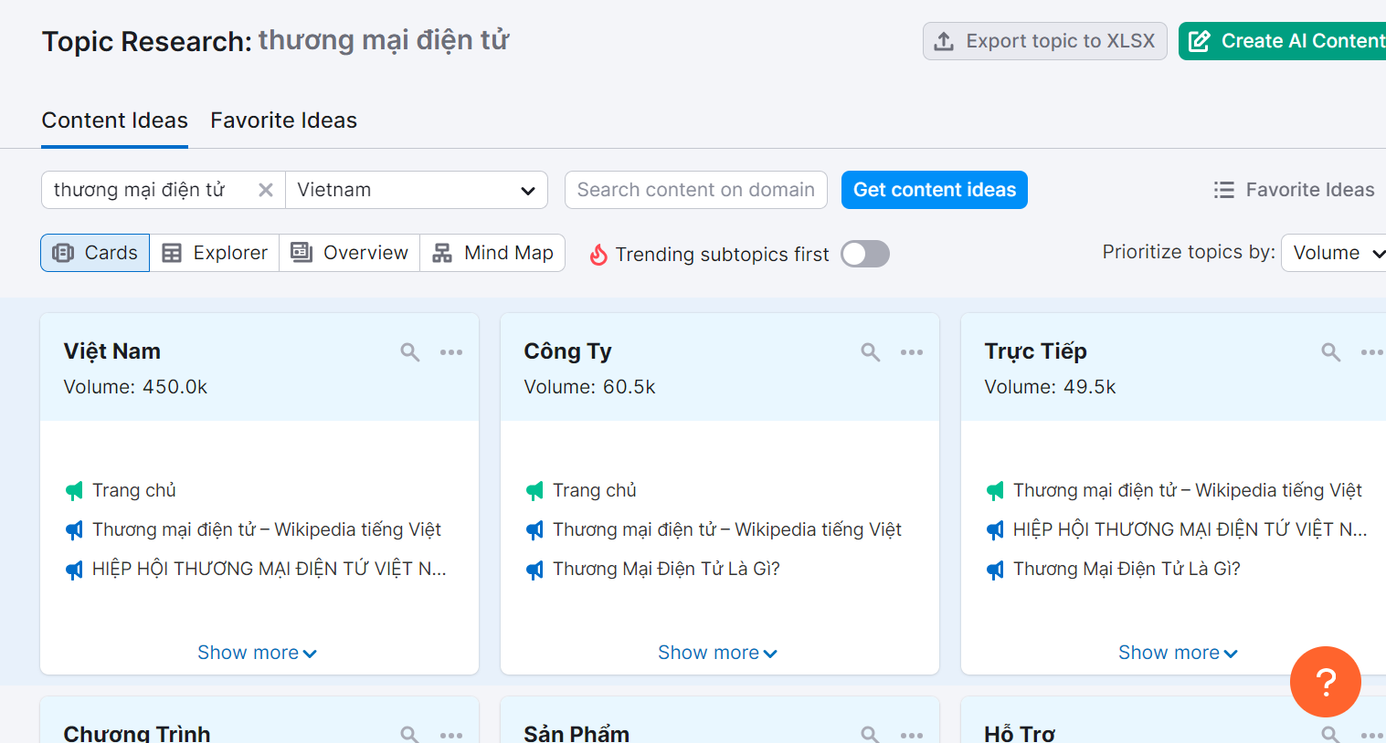Screen dimensions: 1386x743
Task: Click megaphone icon beside Trang chủ in Việt Nam card
Action: coord(74,491)
